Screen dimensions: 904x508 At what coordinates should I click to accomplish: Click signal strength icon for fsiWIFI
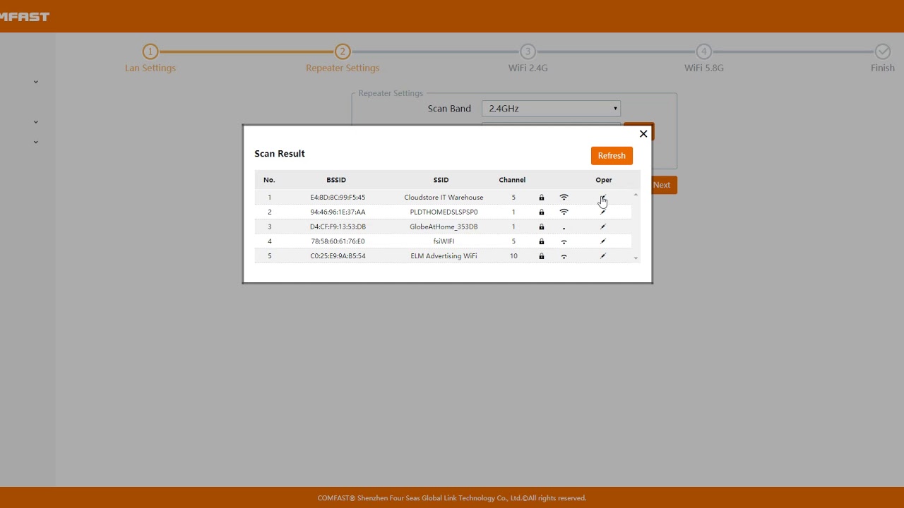coord(564,241)
